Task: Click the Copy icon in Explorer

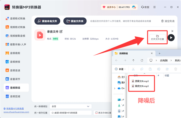Action: (x=142, y=69)
